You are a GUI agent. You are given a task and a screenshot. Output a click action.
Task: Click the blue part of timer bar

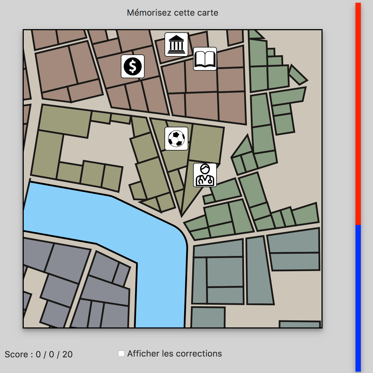pos(358,298)
